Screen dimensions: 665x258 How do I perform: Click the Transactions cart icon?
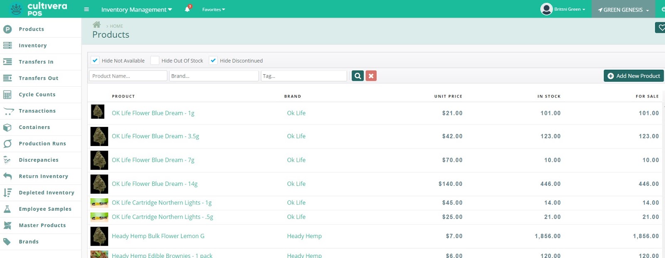pyautogui.click(x=8, y=111)
